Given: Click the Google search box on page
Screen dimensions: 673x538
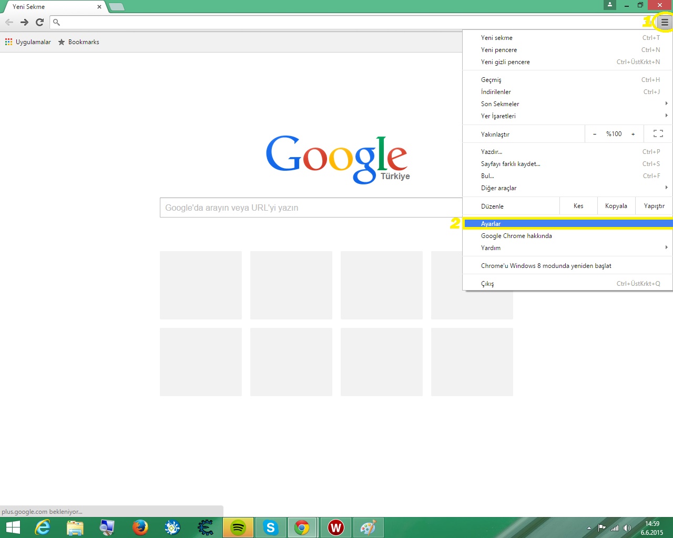Looking at the screenshot, I should 311,208.
